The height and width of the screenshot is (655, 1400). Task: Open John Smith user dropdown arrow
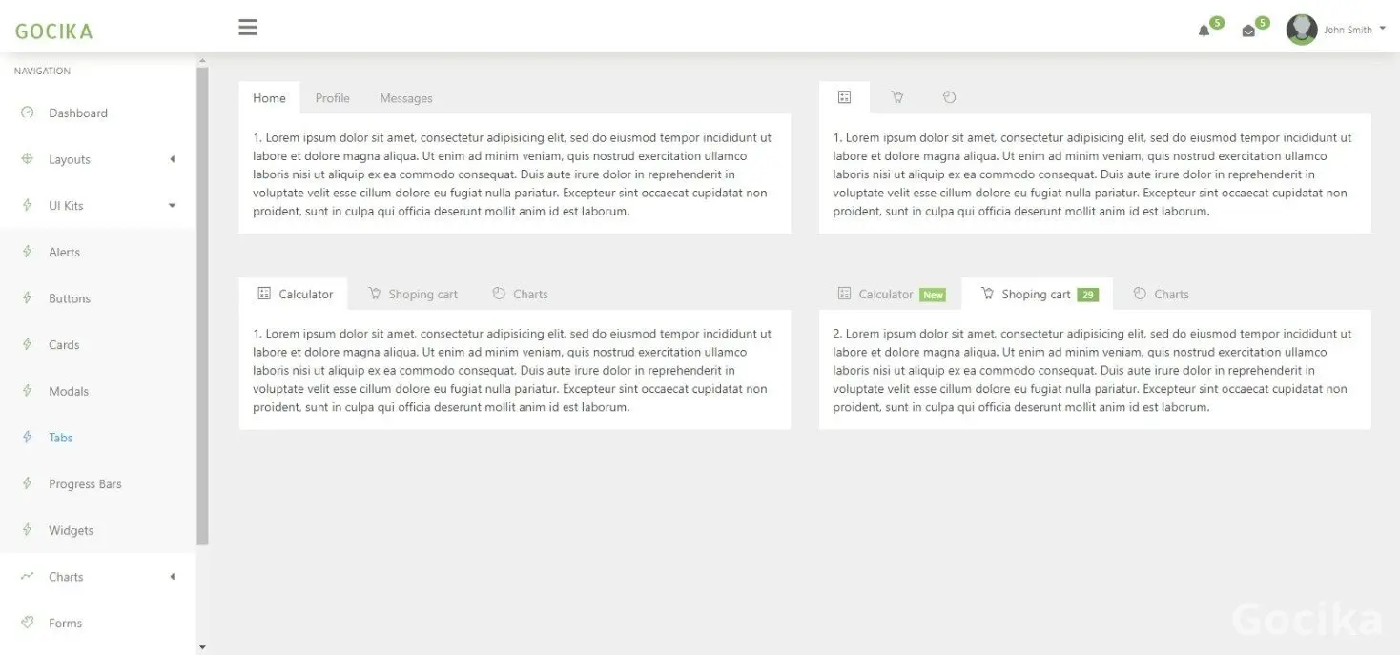[x=1382, y=29]
